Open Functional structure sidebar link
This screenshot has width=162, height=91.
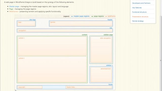pyautogui.click(x=139, y=12)
